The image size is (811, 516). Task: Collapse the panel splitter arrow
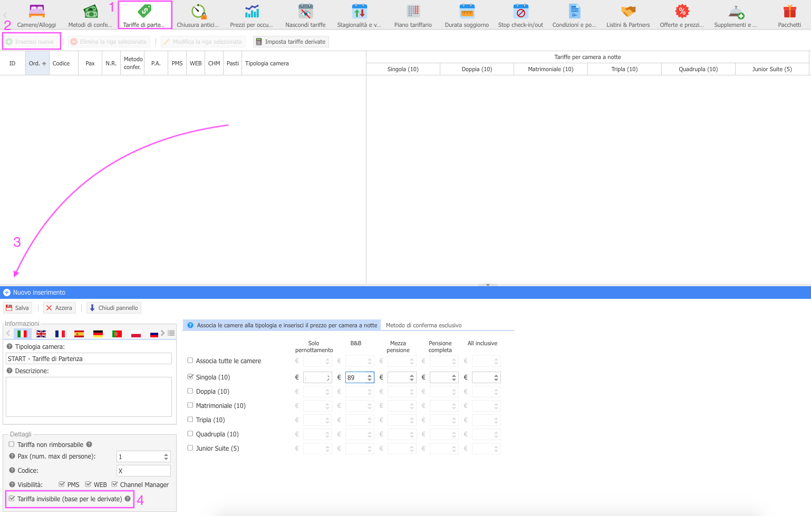tap(488, 285)
